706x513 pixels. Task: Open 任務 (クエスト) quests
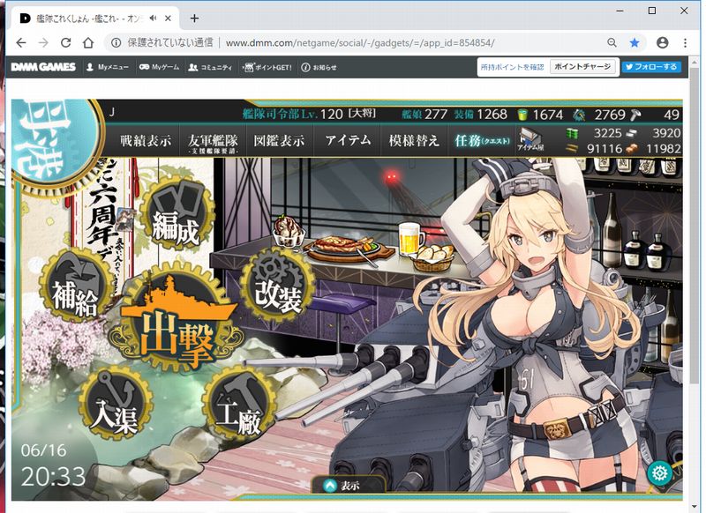tap(482, 141)
